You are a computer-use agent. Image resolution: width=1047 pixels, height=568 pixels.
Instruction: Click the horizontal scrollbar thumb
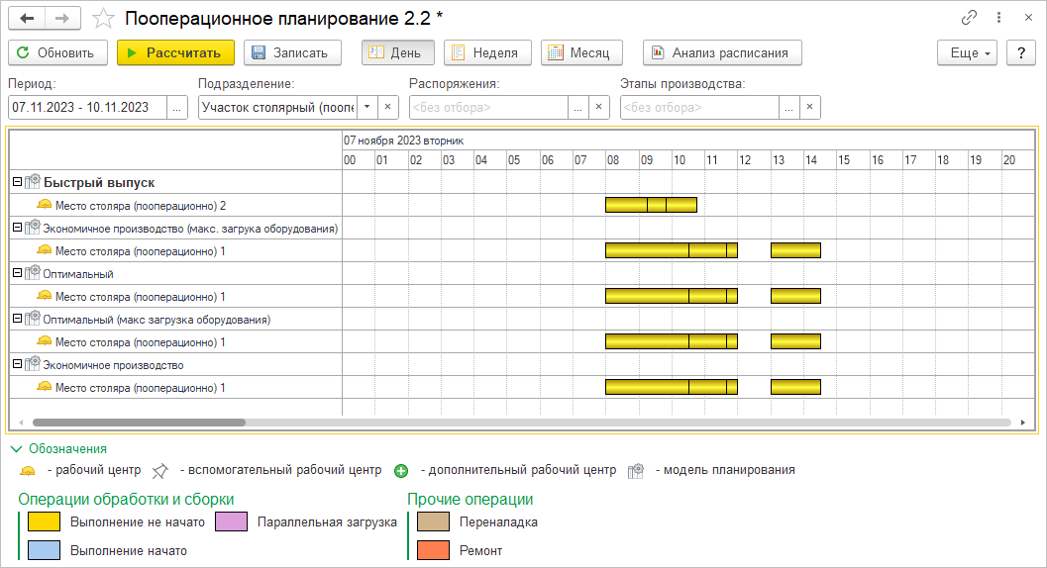[139, 423]
